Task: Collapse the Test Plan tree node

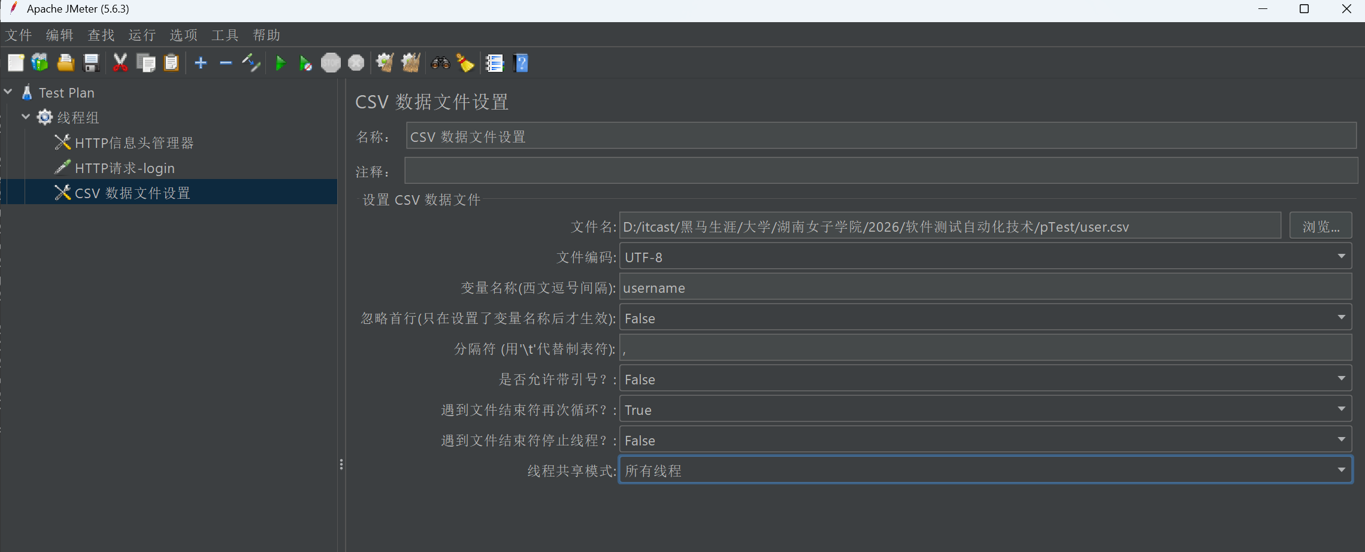Action: point(8,92)
